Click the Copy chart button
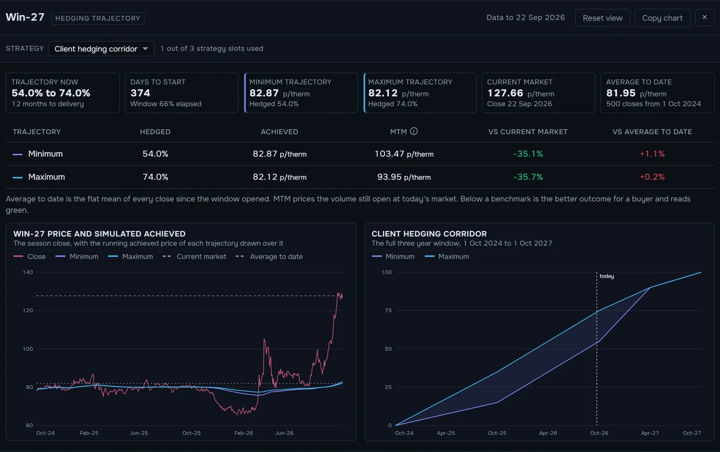This screenshot has width=720, height=452. tap(662, 18)
